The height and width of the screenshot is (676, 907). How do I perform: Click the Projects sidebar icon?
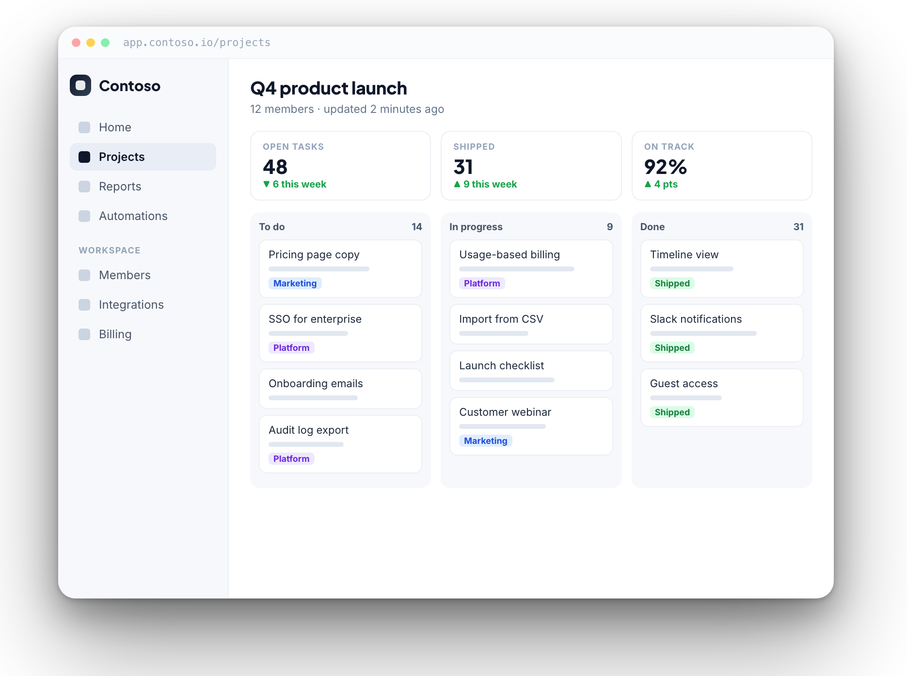point(84,157)
